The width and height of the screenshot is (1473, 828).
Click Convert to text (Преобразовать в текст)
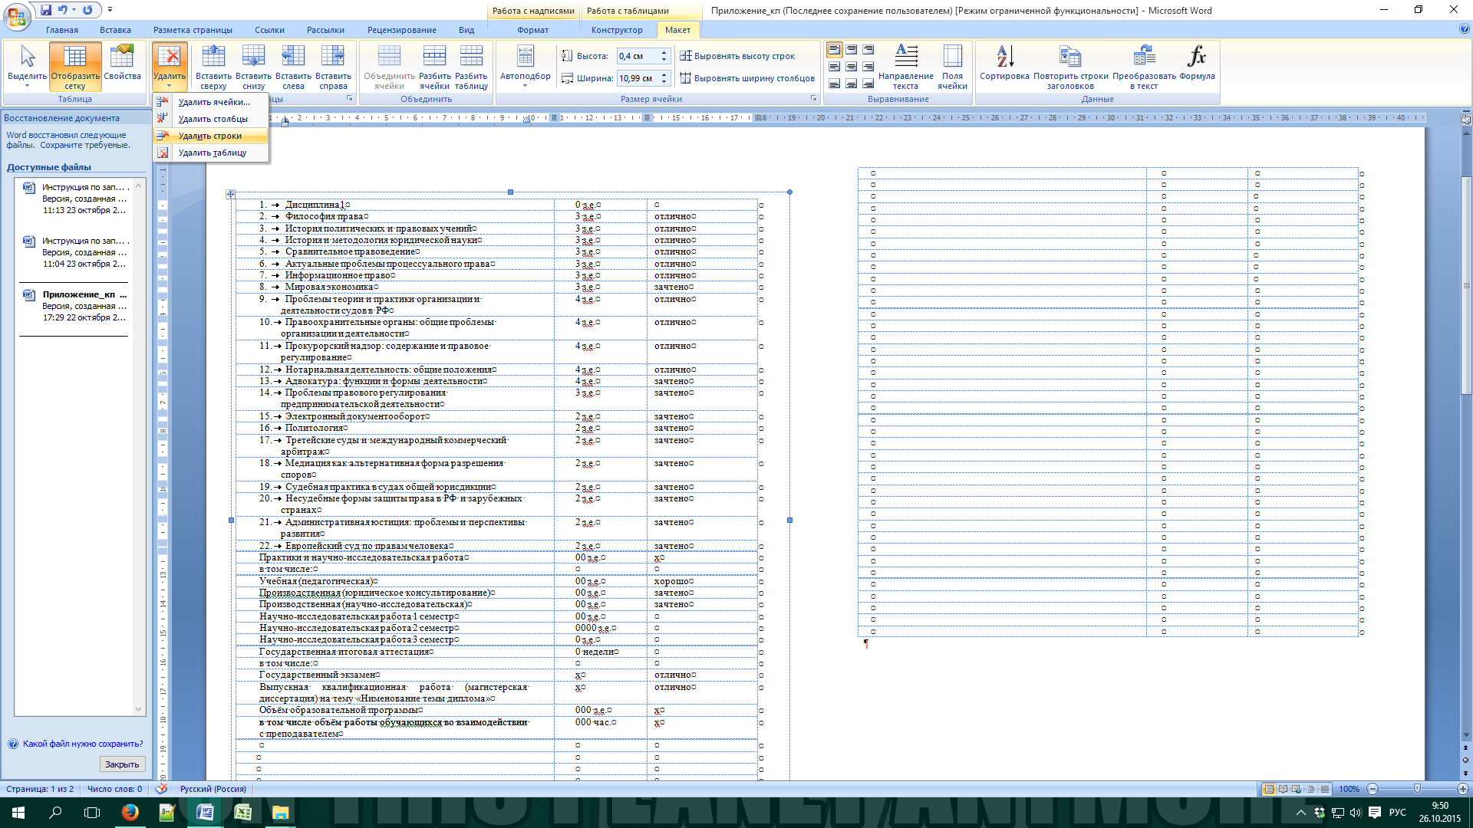point(1144,66)
